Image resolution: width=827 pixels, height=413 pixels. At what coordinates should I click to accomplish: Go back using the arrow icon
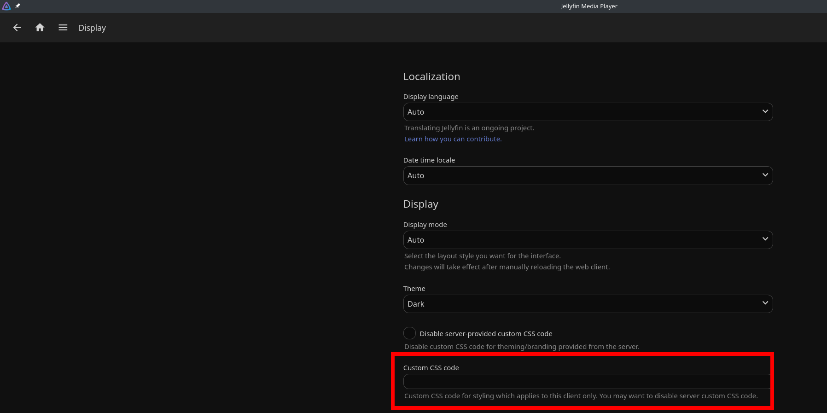tap(17, 28)
